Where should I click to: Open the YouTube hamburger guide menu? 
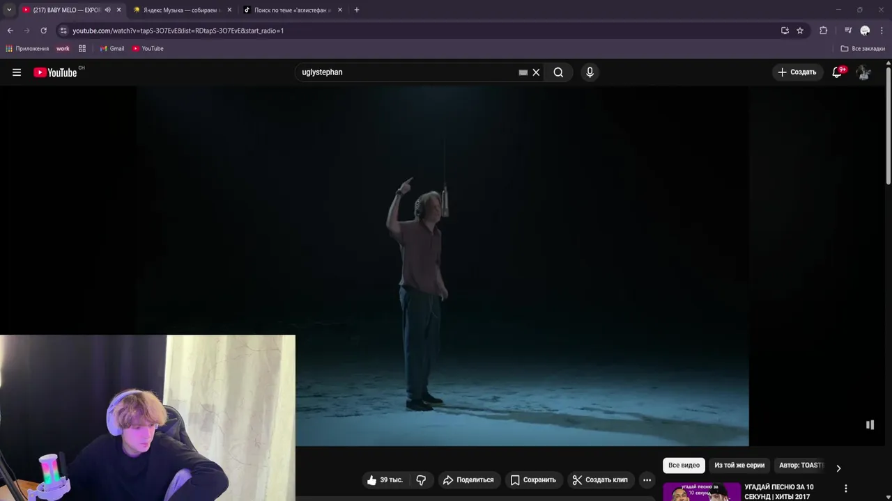17,72
